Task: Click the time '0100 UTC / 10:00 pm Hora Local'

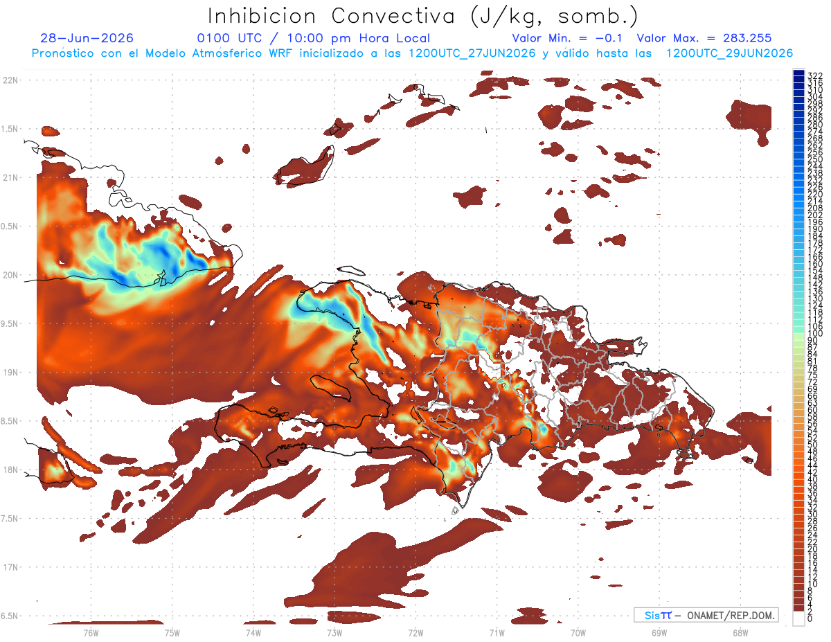Action: click(314, 38)
